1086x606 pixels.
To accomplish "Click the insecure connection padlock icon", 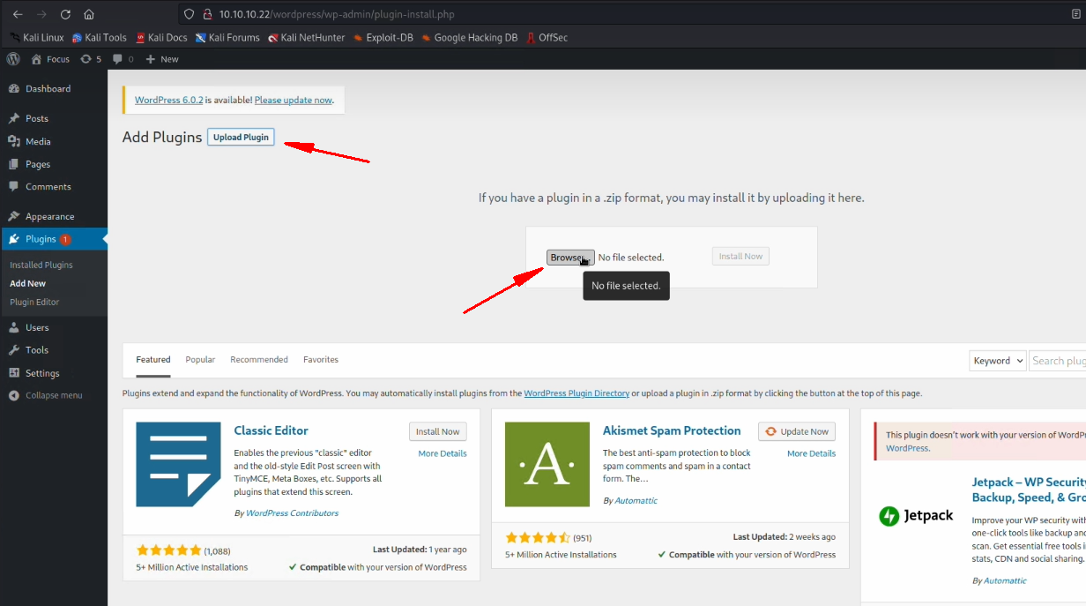I will [208, 14].
